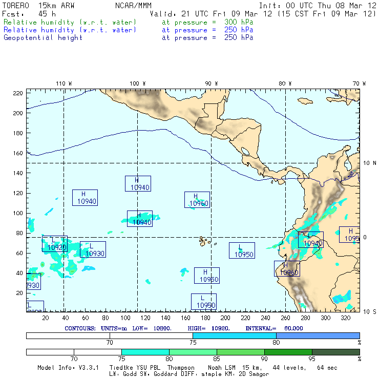Click the 'TORERO 15km ARW' title text
Viewport: 379px width, 379px height.
click(38, 5)
